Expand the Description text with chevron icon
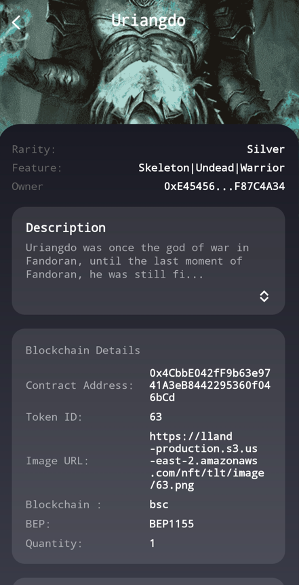299x585 pixels. (x=264, y=296)
